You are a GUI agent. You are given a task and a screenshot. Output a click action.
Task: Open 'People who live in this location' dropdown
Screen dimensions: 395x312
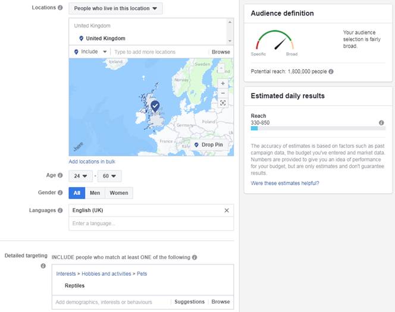(x=115, y=8)
